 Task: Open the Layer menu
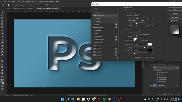[18, 1]
